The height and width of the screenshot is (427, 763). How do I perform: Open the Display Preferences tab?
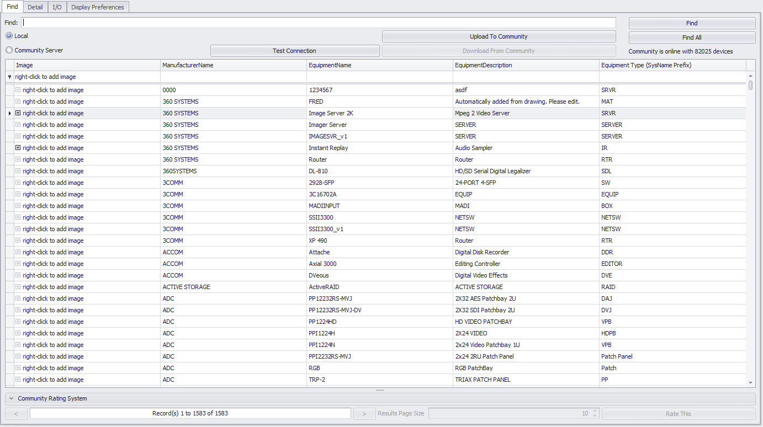pos(98,7)
